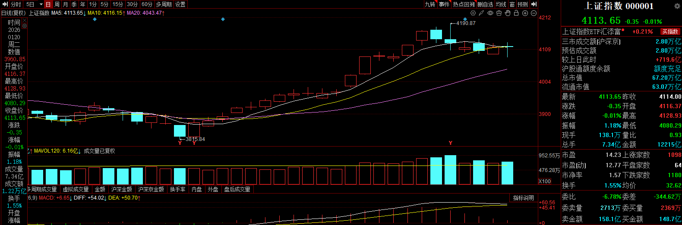The width and height of the screenshot is (682, 225).
Task: Zoom out with the minus icon
Action: coord(534,13)
